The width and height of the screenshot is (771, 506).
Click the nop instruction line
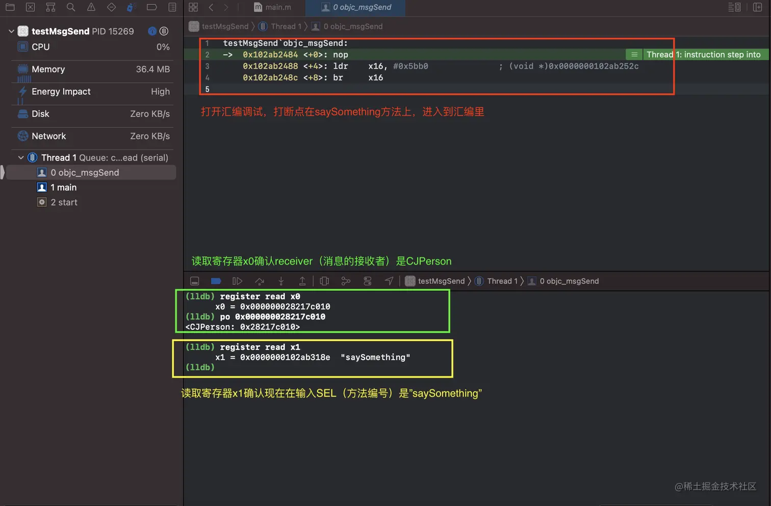coord(296,55)
